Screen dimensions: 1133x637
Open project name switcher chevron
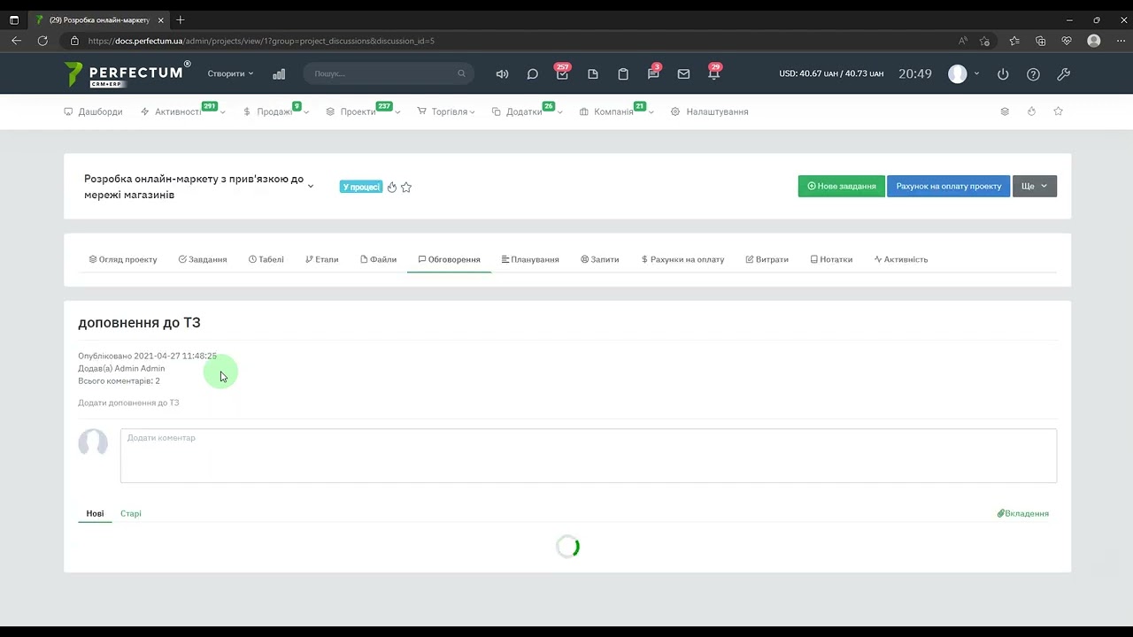pos(311,187)
